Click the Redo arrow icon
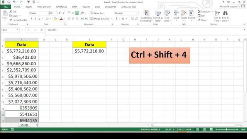Image resolution: width=247 pixels, height=139 pixels. pos(21,2)
